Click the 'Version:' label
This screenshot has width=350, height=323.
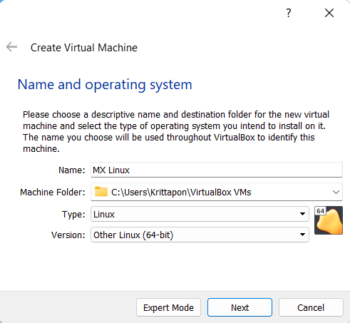tap(68, 235)
